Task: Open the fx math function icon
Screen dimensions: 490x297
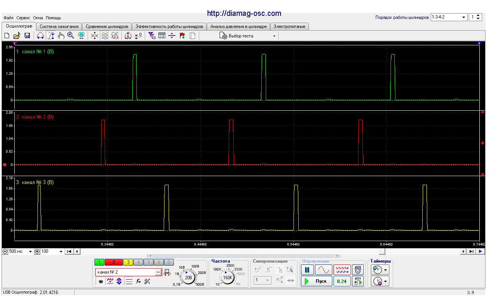Action: 138,281
